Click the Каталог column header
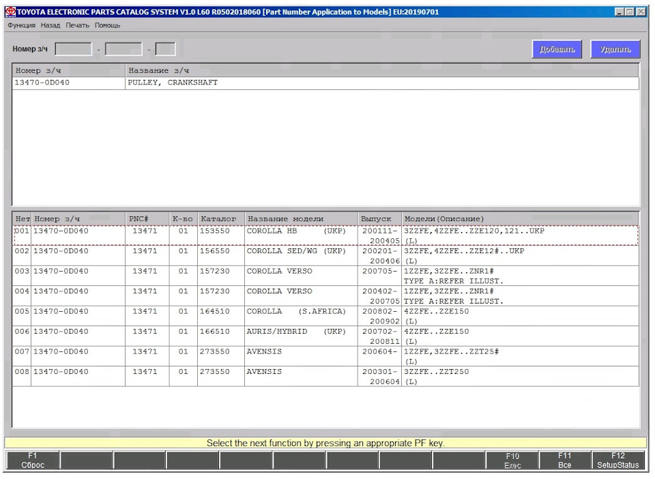Screen dimensions: 655x479 coord(220,219)
